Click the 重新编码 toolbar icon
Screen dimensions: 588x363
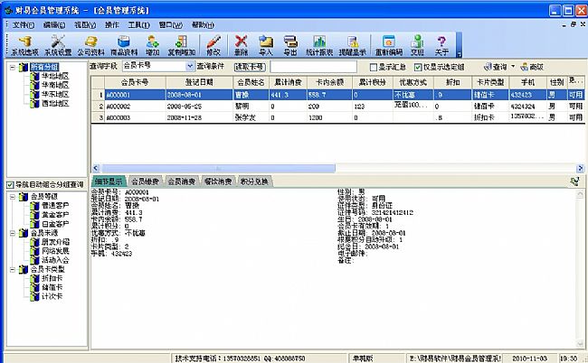(x=389, y=46)
